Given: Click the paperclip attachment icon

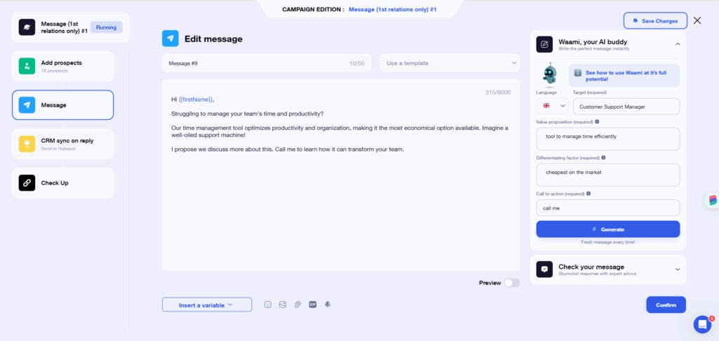Looking at the screenshot, I should click(x=298, y=305).
